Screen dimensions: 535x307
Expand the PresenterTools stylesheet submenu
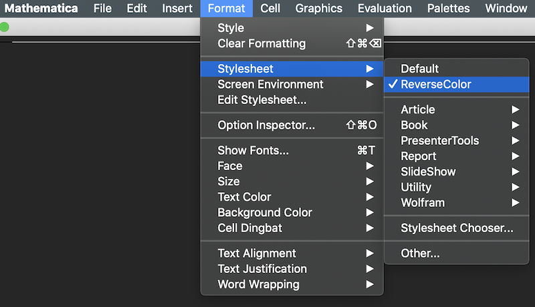point(457,141)
